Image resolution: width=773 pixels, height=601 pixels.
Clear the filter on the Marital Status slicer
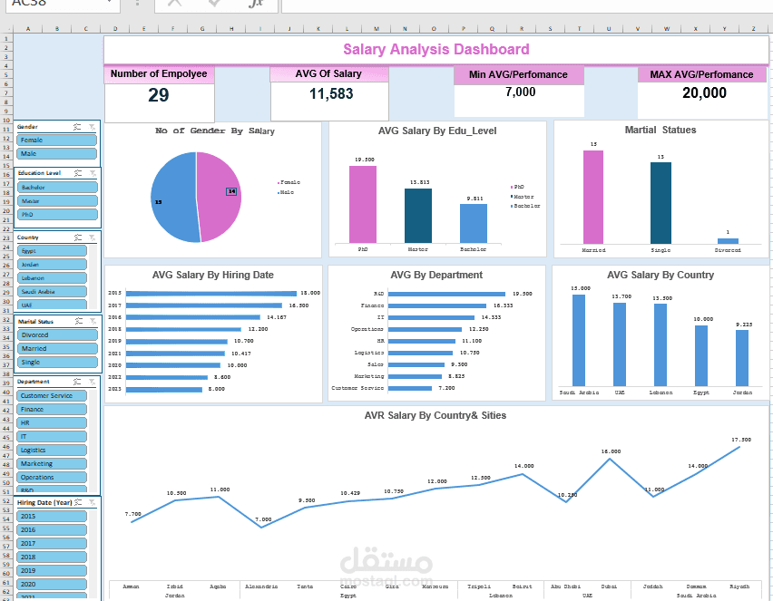(93, 321)
